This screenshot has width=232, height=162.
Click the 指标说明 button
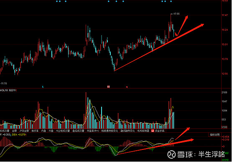[215, 135]
